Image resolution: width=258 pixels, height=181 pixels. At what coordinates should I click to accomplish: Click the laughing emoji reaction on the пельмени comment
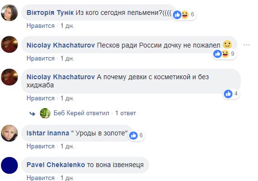[x=185, y=15]
